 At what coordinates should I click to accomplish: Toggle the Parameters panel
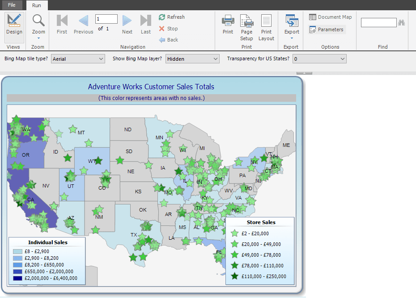click(x=327, y=29)
